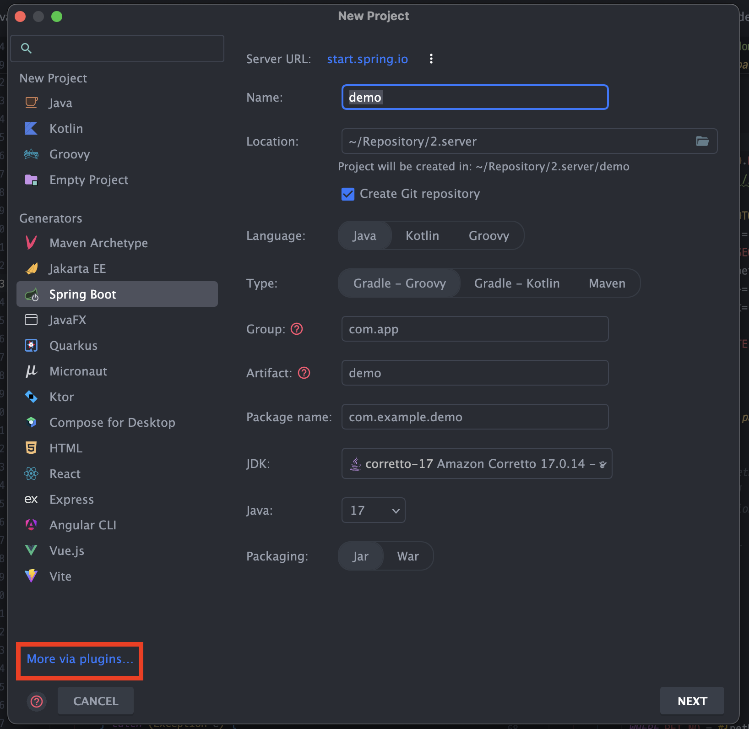Set Type to Gradle - Groovy
Screen dimensions: 749x729
coord(399,283)
